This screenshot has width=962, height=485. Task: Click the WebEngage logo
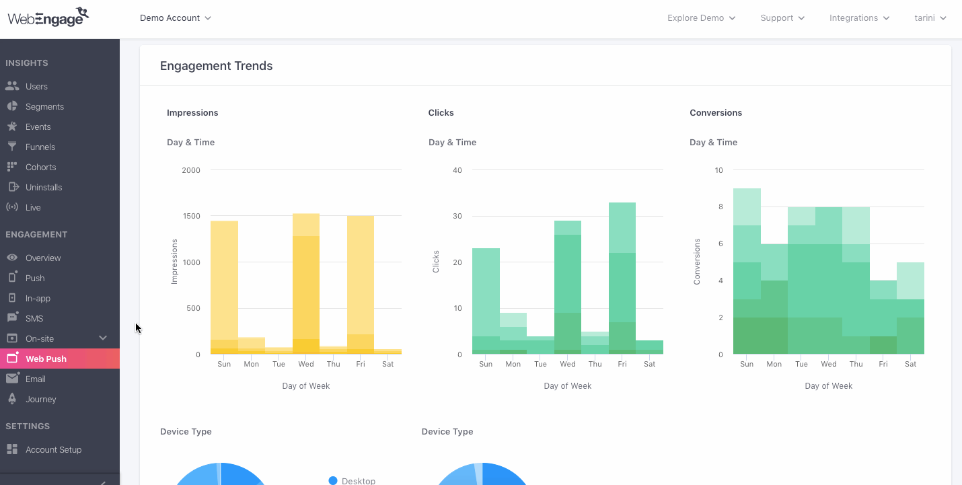(x=48, y=17)
